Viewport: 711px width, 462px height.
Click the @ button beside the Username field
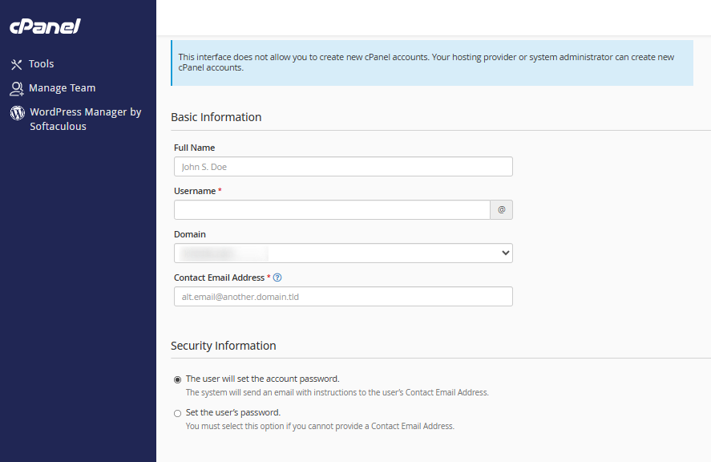click(x=501, y=209)
